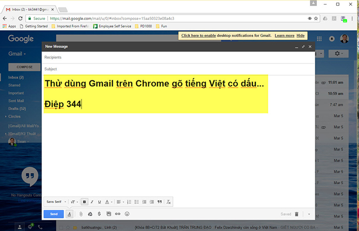The height and width of the screenshot is (231, 359).
Task: Click the Subject field
Action: (178, 69)
